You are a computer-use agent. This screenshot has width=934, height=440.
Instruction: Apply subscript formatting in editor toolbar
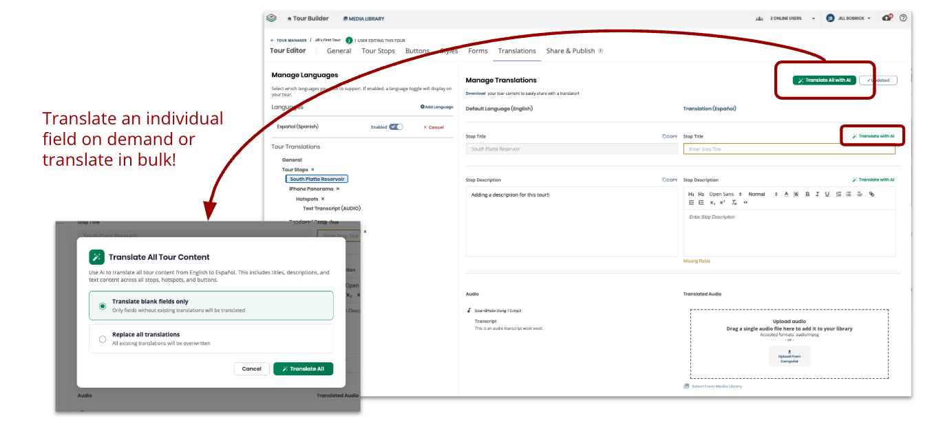point(712,203)
